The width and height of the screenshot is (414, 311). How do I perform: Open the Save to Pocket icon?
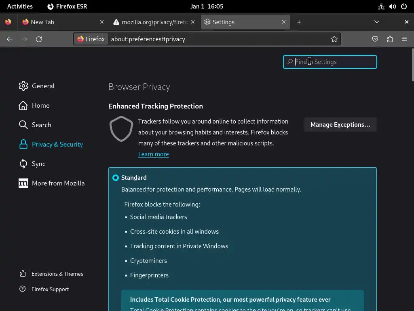375,39
